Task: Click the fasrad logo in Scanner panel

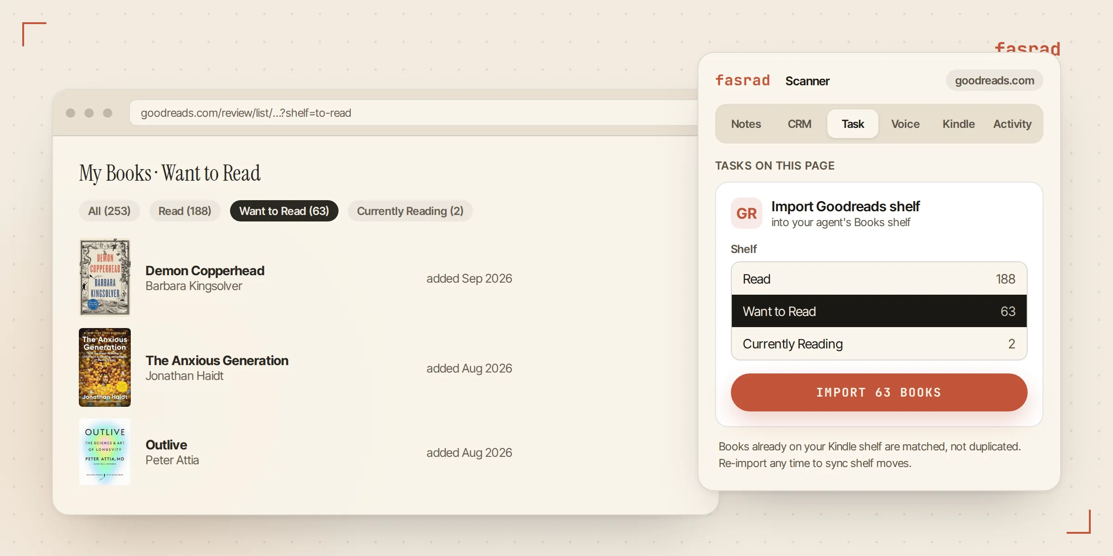Action: point(742,81)
